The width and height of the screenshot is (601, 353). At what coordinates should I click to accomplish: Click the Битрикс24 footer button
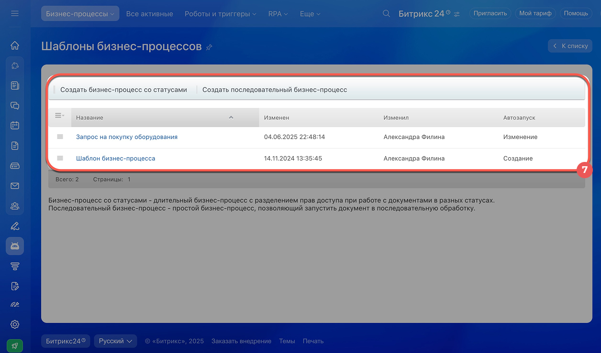[x=66, y=341]
